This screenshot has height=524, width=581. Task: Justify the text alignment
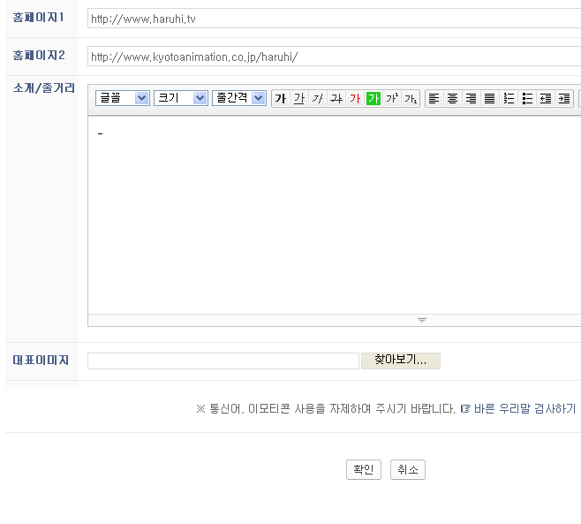pos(490,98)
